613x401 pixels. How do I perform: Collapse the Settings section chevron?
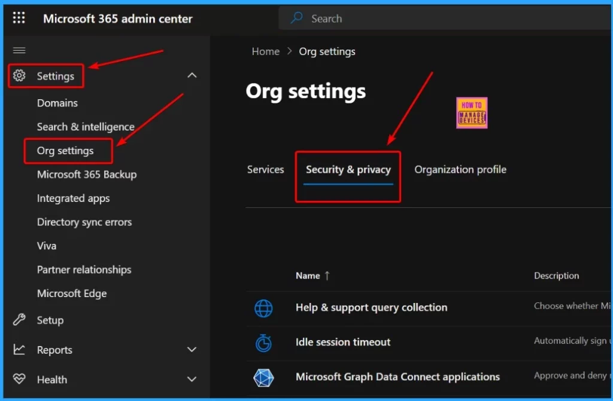coord(192,75)
